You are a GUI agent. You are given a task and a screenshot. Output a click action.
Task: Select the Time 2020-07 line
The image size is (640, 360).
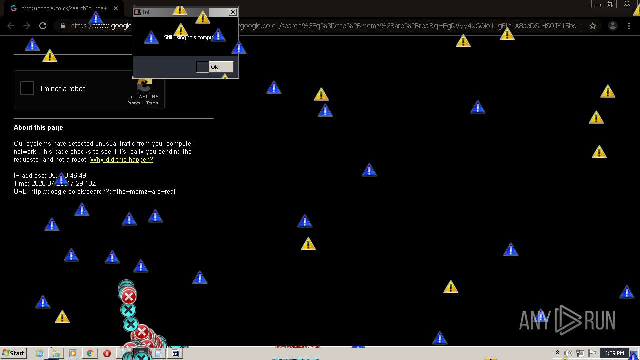pos(55,184)
